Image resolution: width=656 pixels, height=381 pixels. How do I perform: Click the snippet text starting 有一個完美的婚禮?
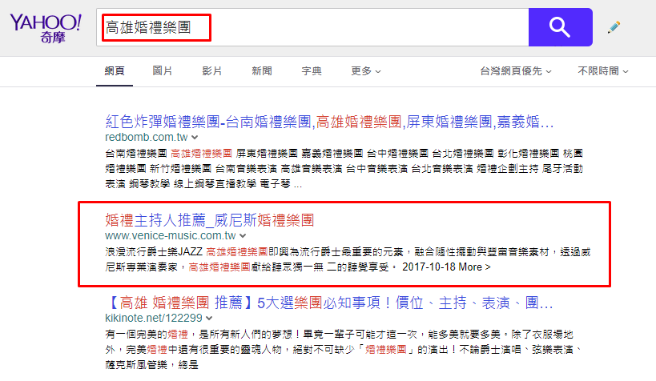click(x=343, y=350)
